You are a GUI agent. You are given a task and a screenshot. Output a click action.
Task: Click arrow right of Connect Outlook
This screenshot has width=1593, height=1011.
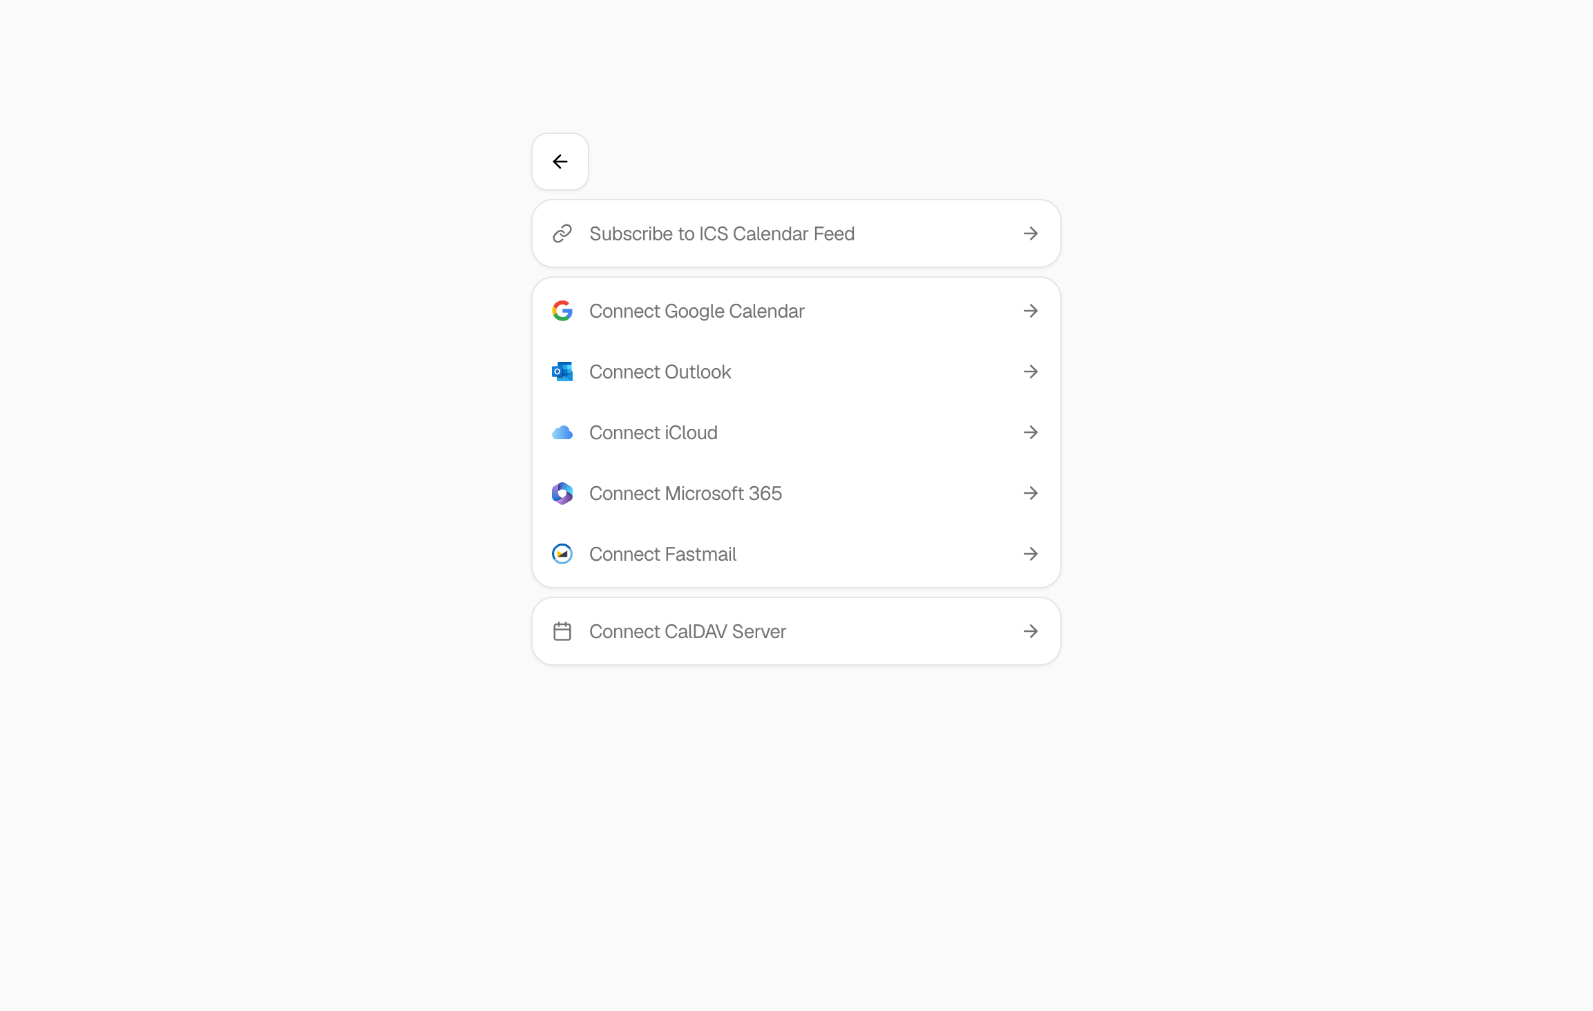coord(1030,372)
